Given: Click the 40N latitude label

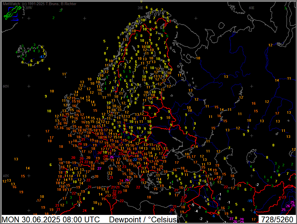Looking at the screenshot, I should pos(6,176).
